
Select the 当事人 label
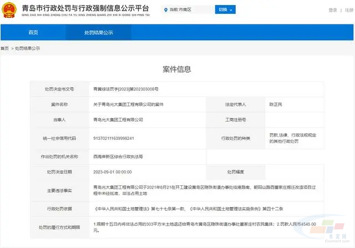coord(59,120)
